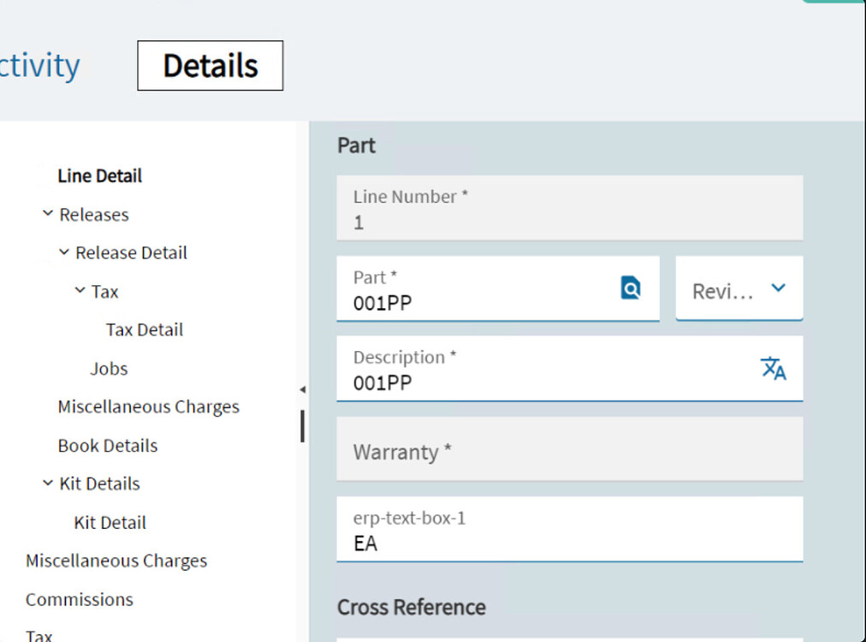Screen dimensions: 866x642
Task: Switch to the Details tab
Action: pos(210,65)
